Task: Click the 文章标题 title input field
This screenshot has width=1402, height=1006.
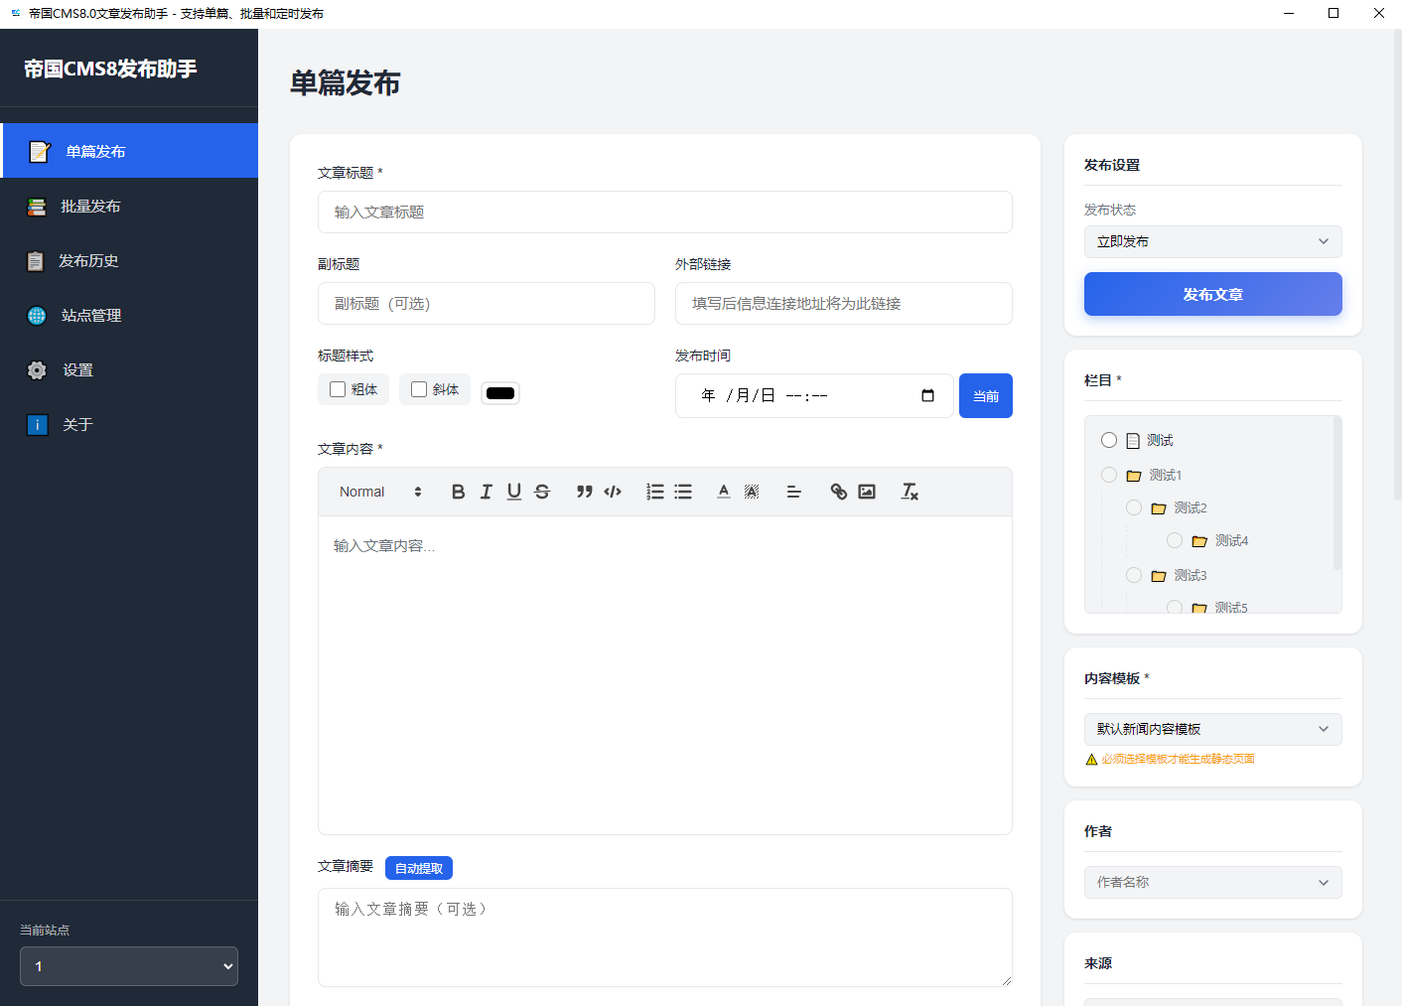Action: pos(664,212)
